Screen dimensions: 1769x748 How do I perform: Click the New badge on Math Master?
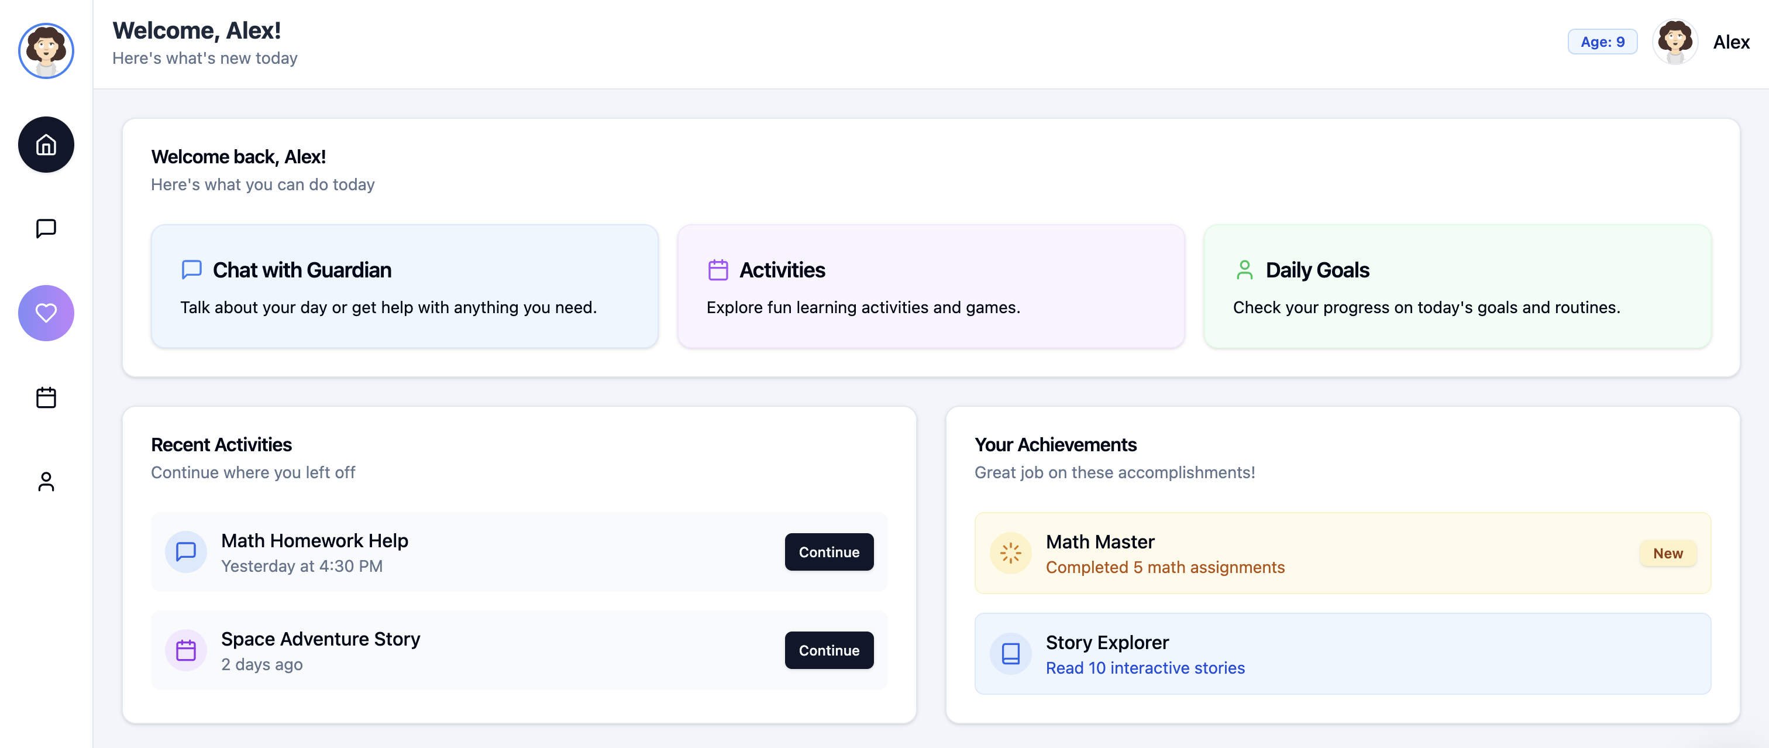(1667, 553)
